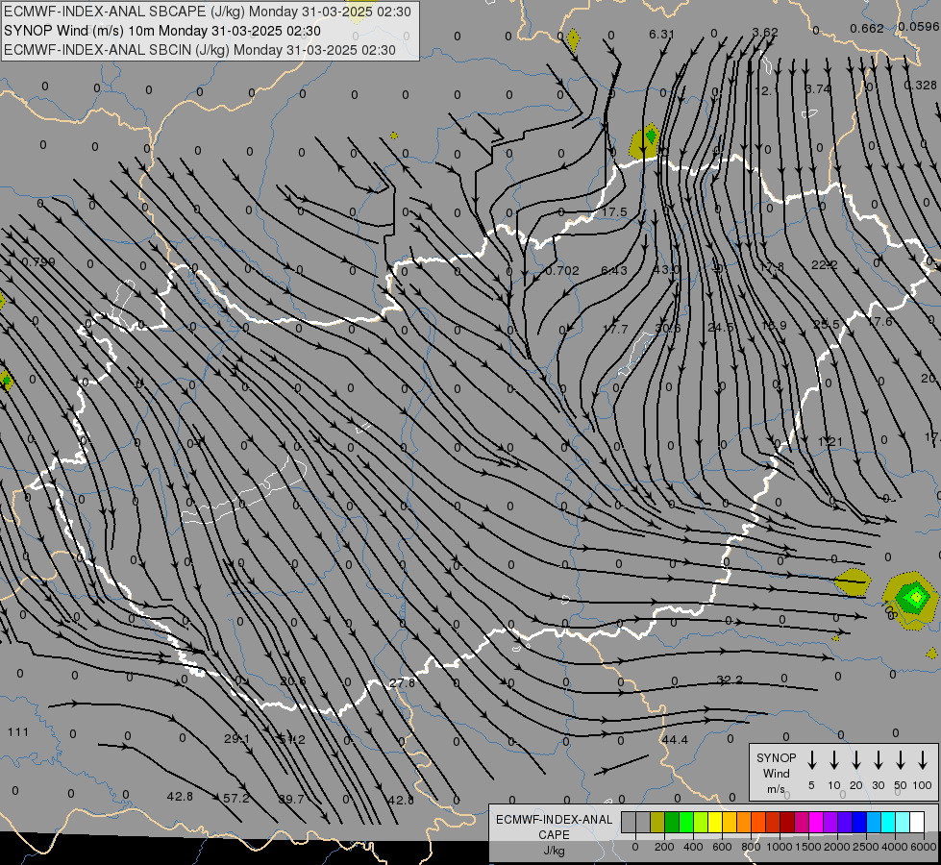The width and height of the screenshot is (941, 865).
Task: Click the map value 57.2
Action: 235,799
